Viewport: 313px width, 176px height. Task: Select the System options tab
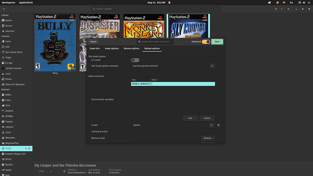pos(152,49)
